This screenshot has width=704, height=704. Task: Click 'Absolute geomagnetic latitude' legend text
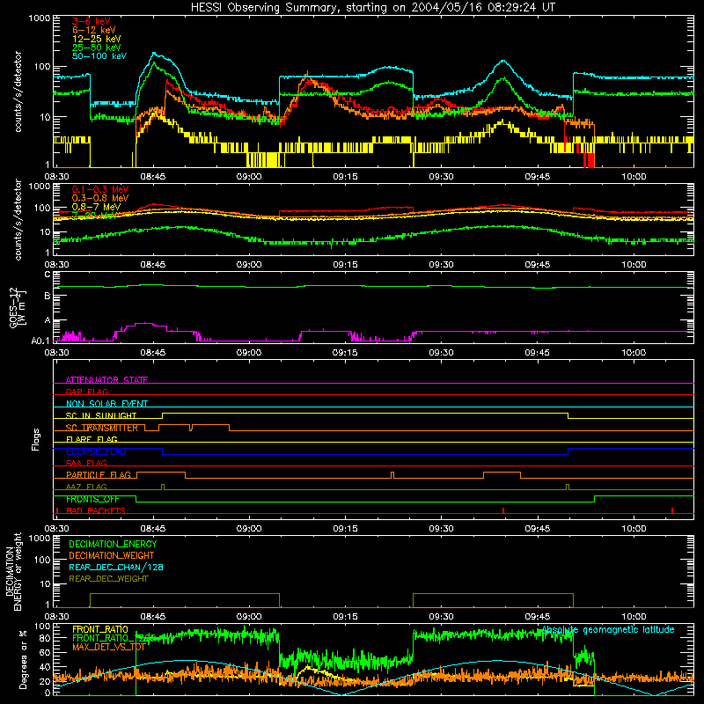(608, 630)
